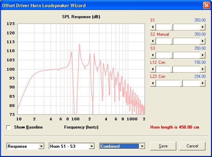
Task: Click the S2 Manual slider right arrow
Action: pyautogui.click(x=202, y=41)
